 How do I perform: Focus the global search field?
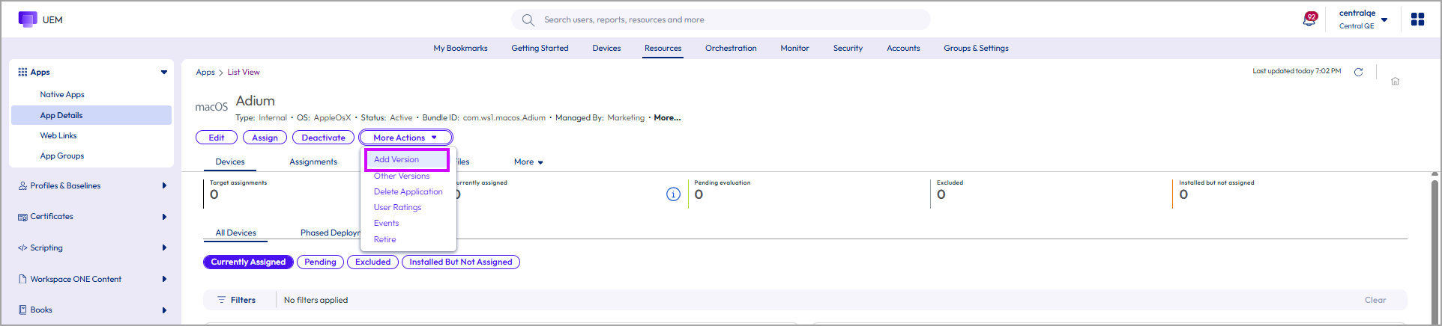(x=721, y=19)
